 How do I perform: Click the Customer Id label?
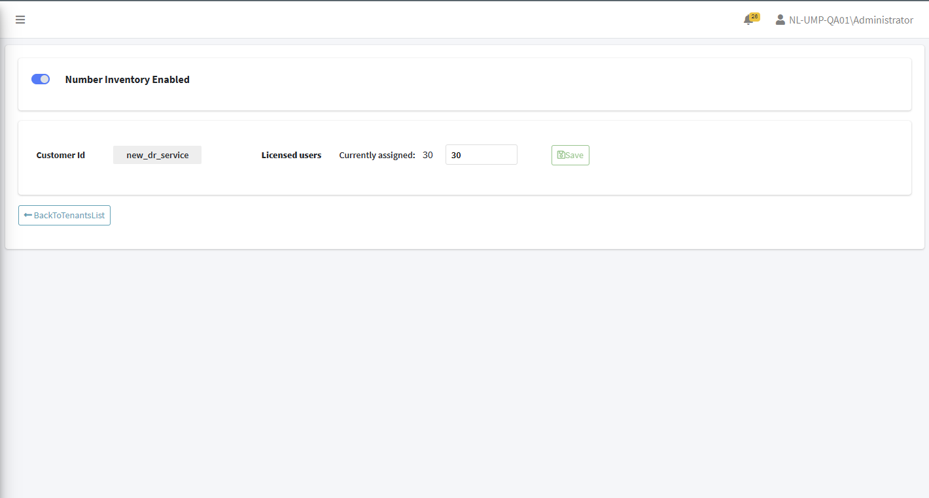61,155
